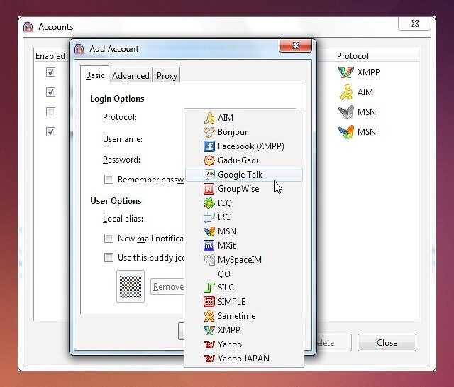Screen dimensions: 454x387
Task: Click the MSN butterfly icon in dropdown
Action: 209,231
